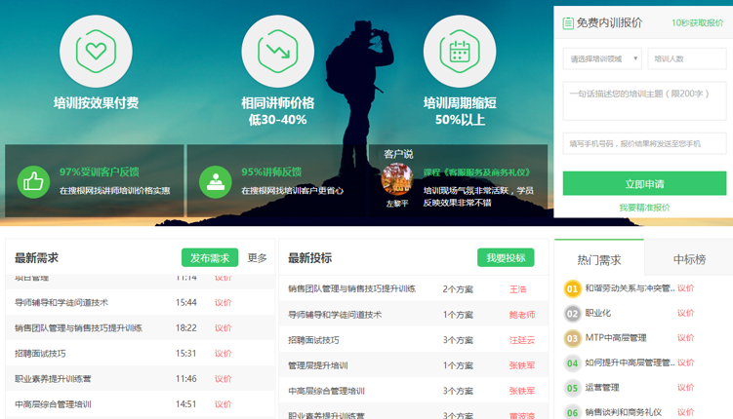Switch to the 中标榜 tab

pyautogui.click(x=689, y=259)
